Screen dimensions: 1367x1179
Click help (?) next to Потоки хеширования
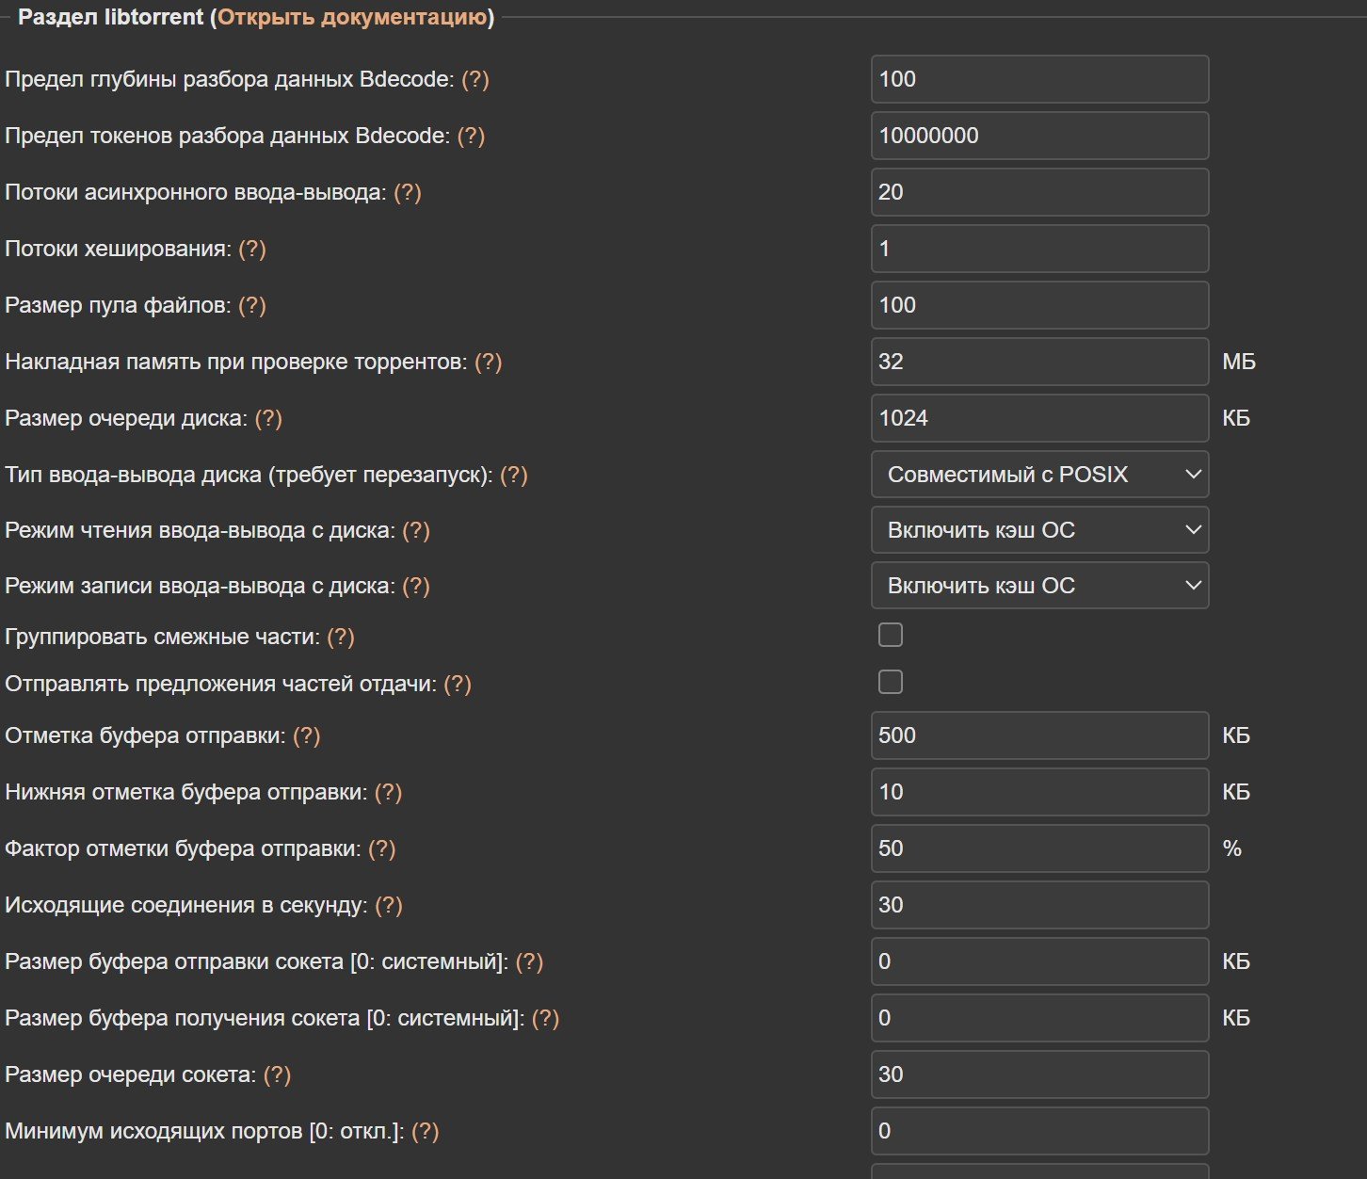coord(252,249)
